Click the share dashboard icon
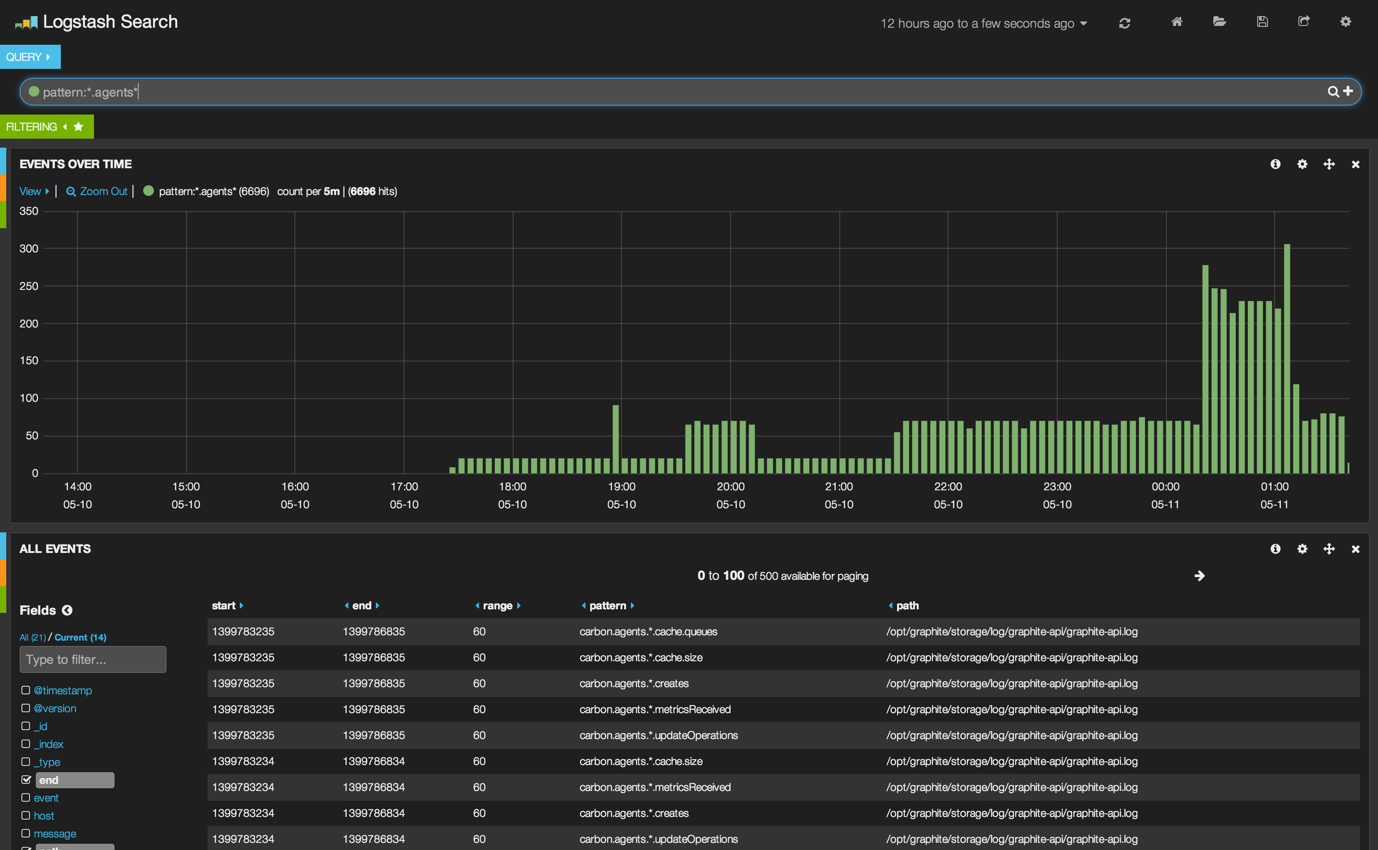The width and height of the screenshot is (1378, 850). pyautogui.click(x=1304, y=22)
